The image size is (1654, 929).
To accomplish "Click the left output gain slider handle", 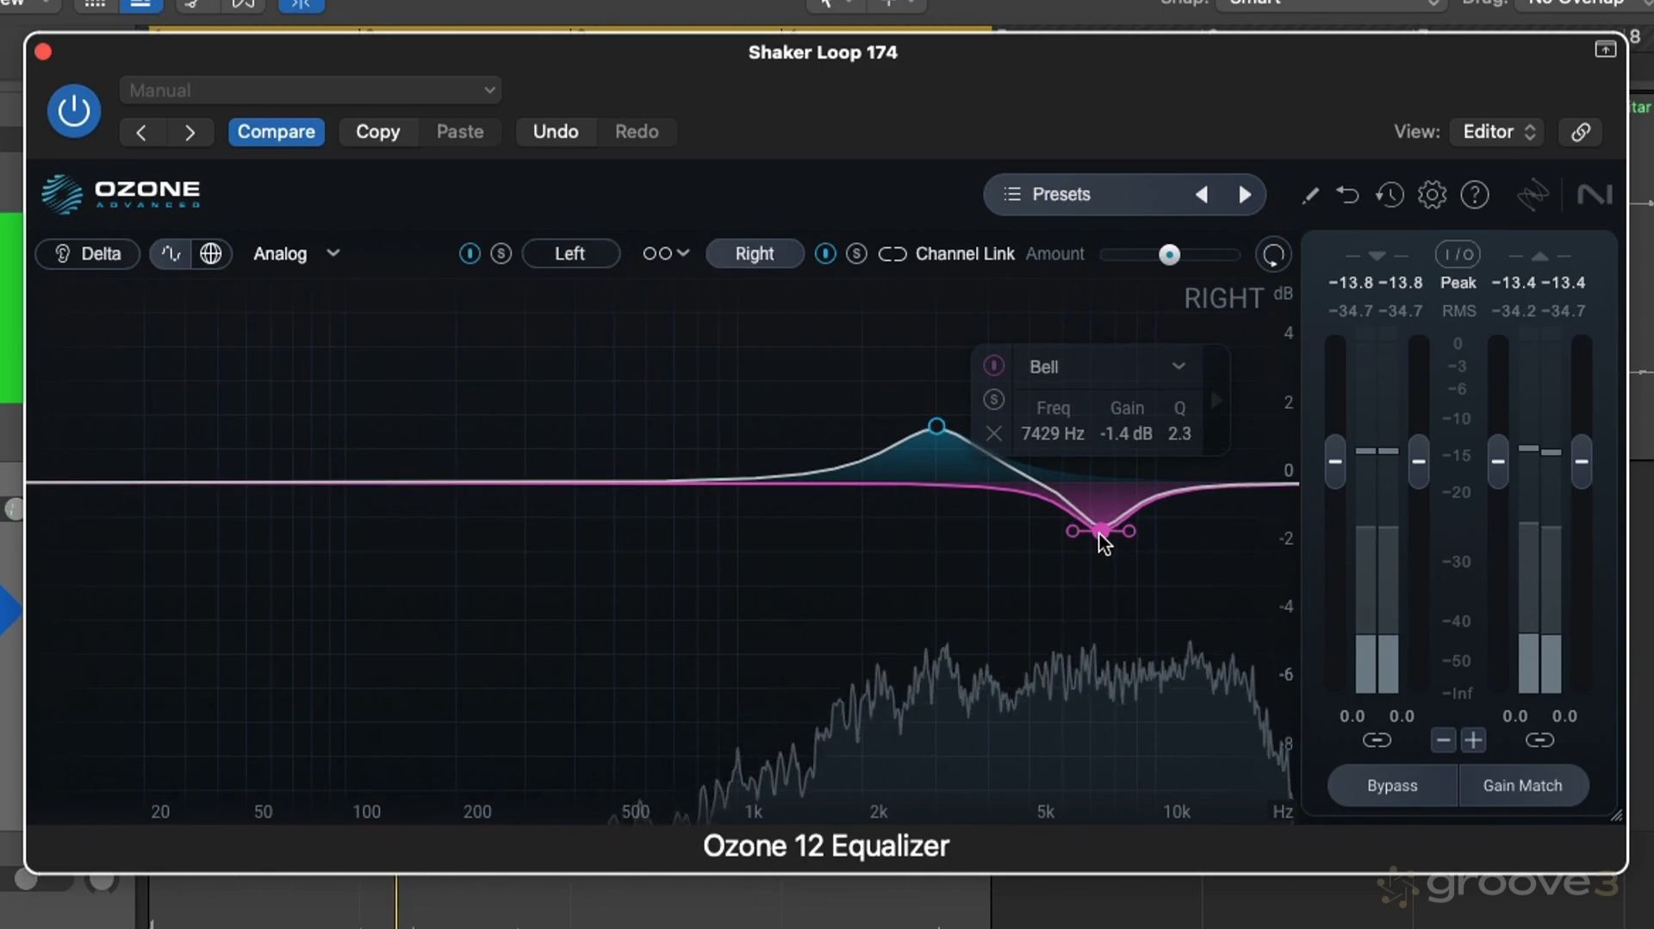I will pos(1498,462).
